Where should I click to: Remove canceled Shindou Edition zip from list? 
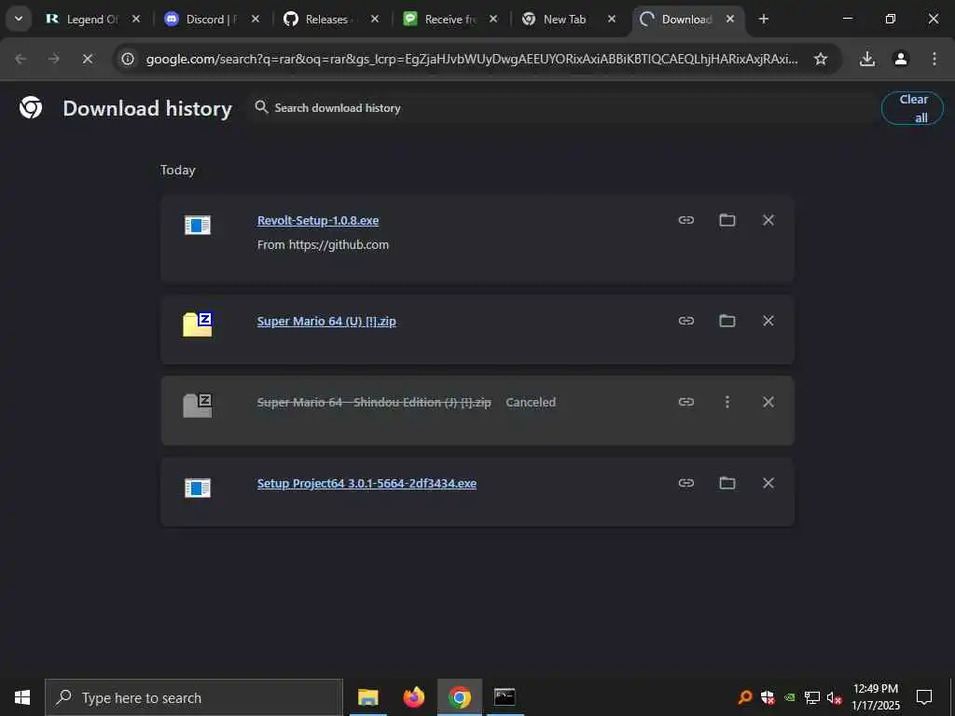coord(768,402)
